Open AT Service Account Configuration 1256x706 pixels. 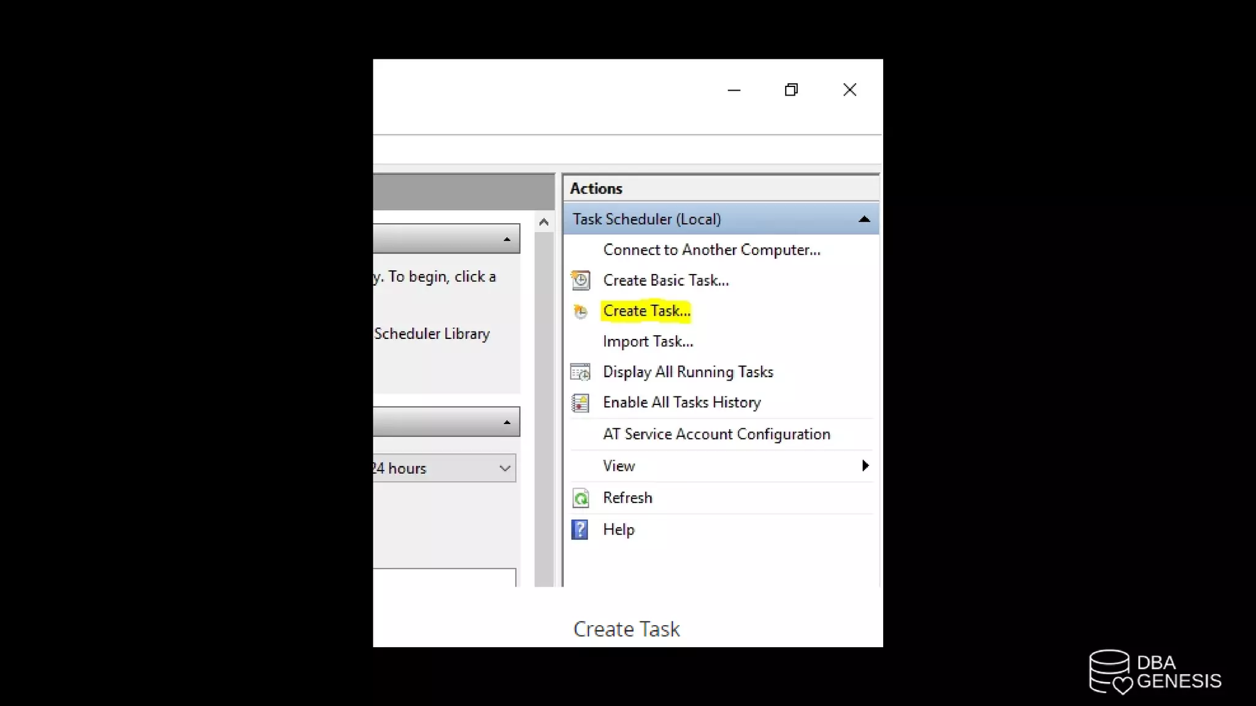click(x=716, y=435)
